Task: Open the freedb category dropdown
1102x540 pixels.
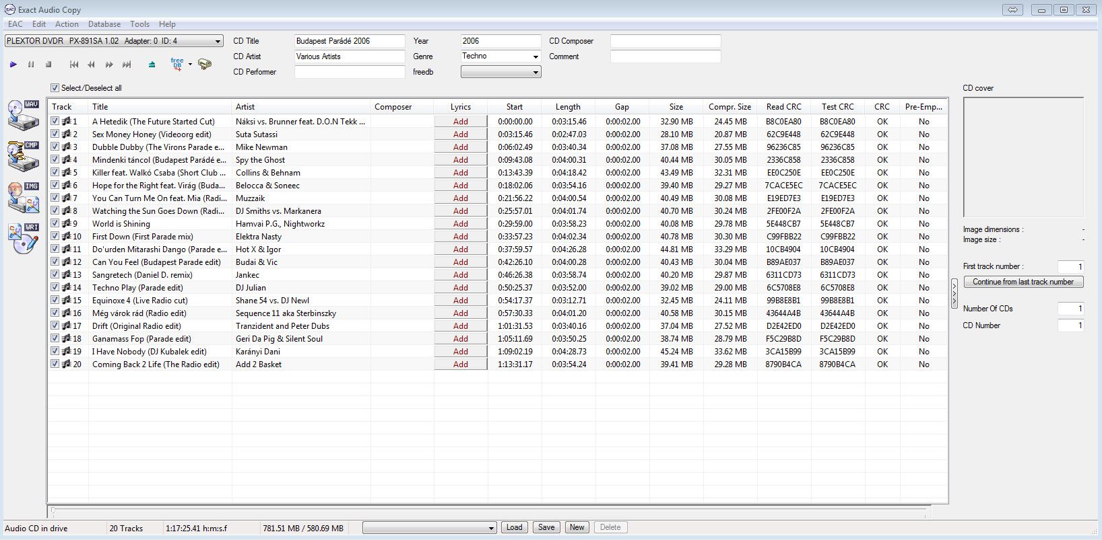Action: (501, 72)
